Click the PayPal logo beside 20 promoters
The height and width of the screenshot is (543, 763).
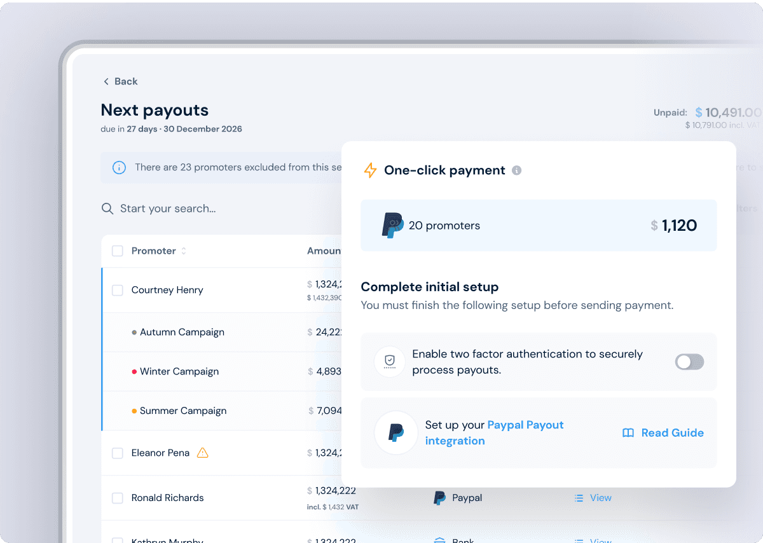click(392, 226)
